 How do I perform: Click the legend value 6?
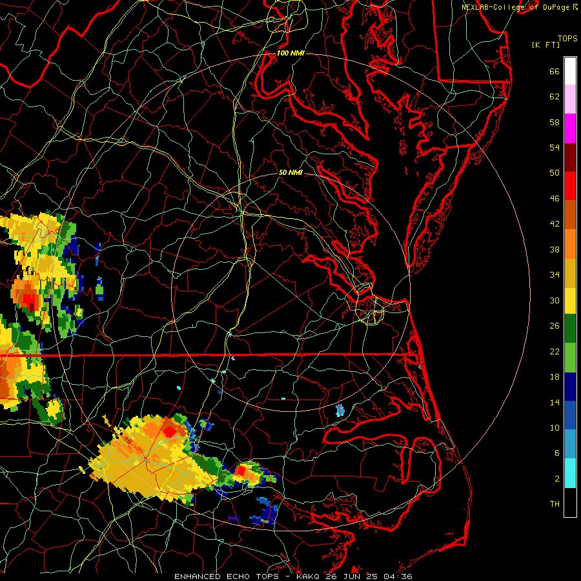coord(556,453)
